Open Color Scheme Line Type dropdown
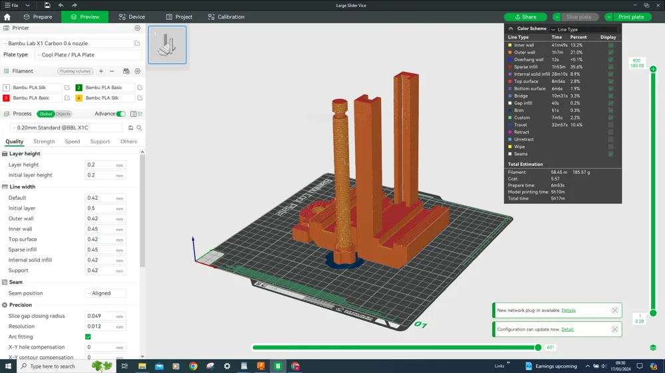665x373 pixels. click(x=584, y=29)
